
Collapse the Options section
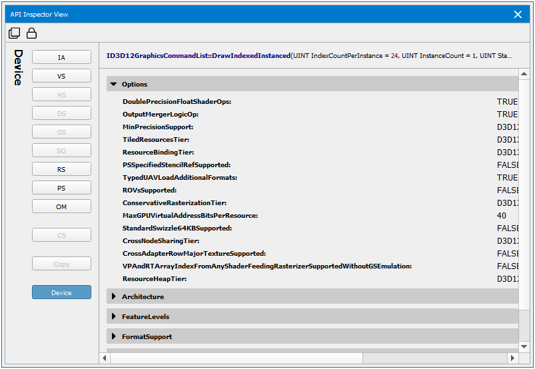pyautogui.click(x=113, y=85)
